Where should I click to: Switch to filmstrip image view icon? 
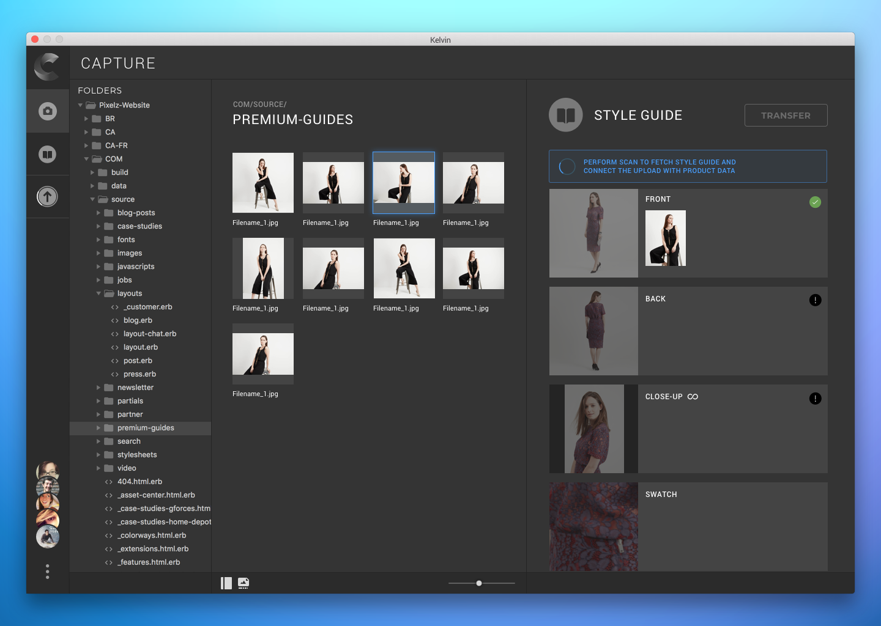pos(243,583)
